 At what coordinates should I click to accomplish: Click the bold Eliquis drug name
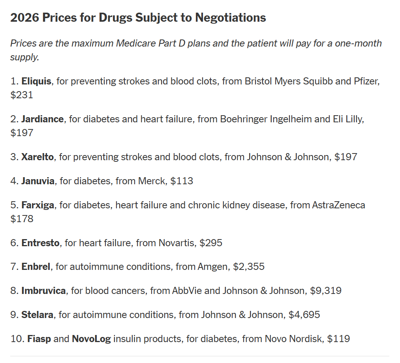click(x=36, y=81)
